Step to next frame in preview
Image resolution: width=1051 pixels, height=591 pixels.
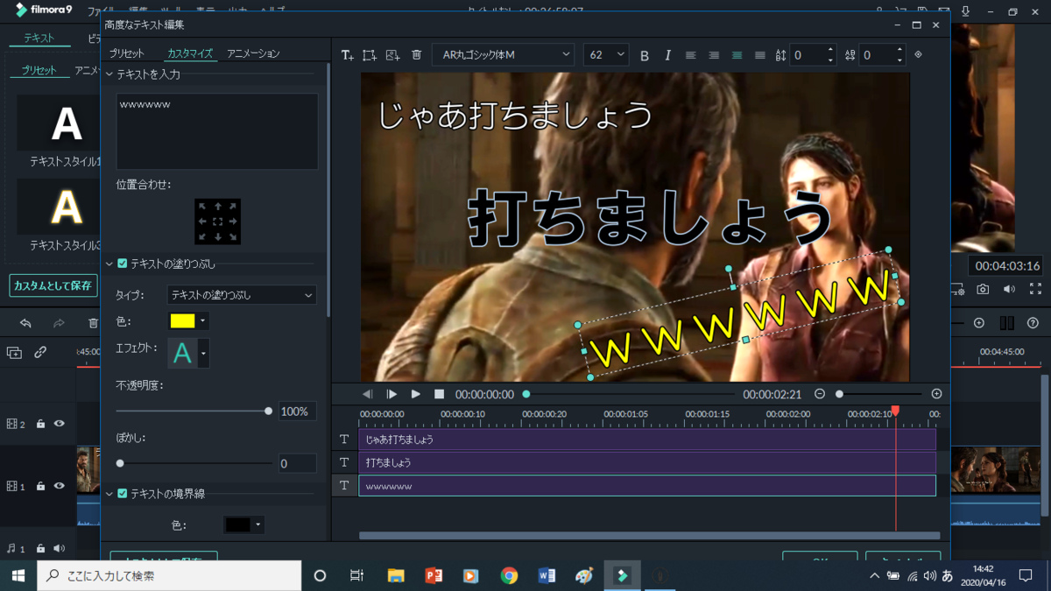391,394
